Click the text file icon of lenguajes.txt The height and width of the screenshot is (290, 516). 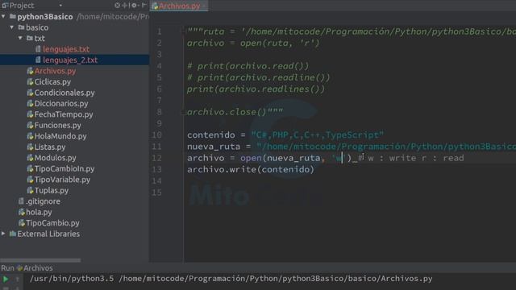point(38,49)
